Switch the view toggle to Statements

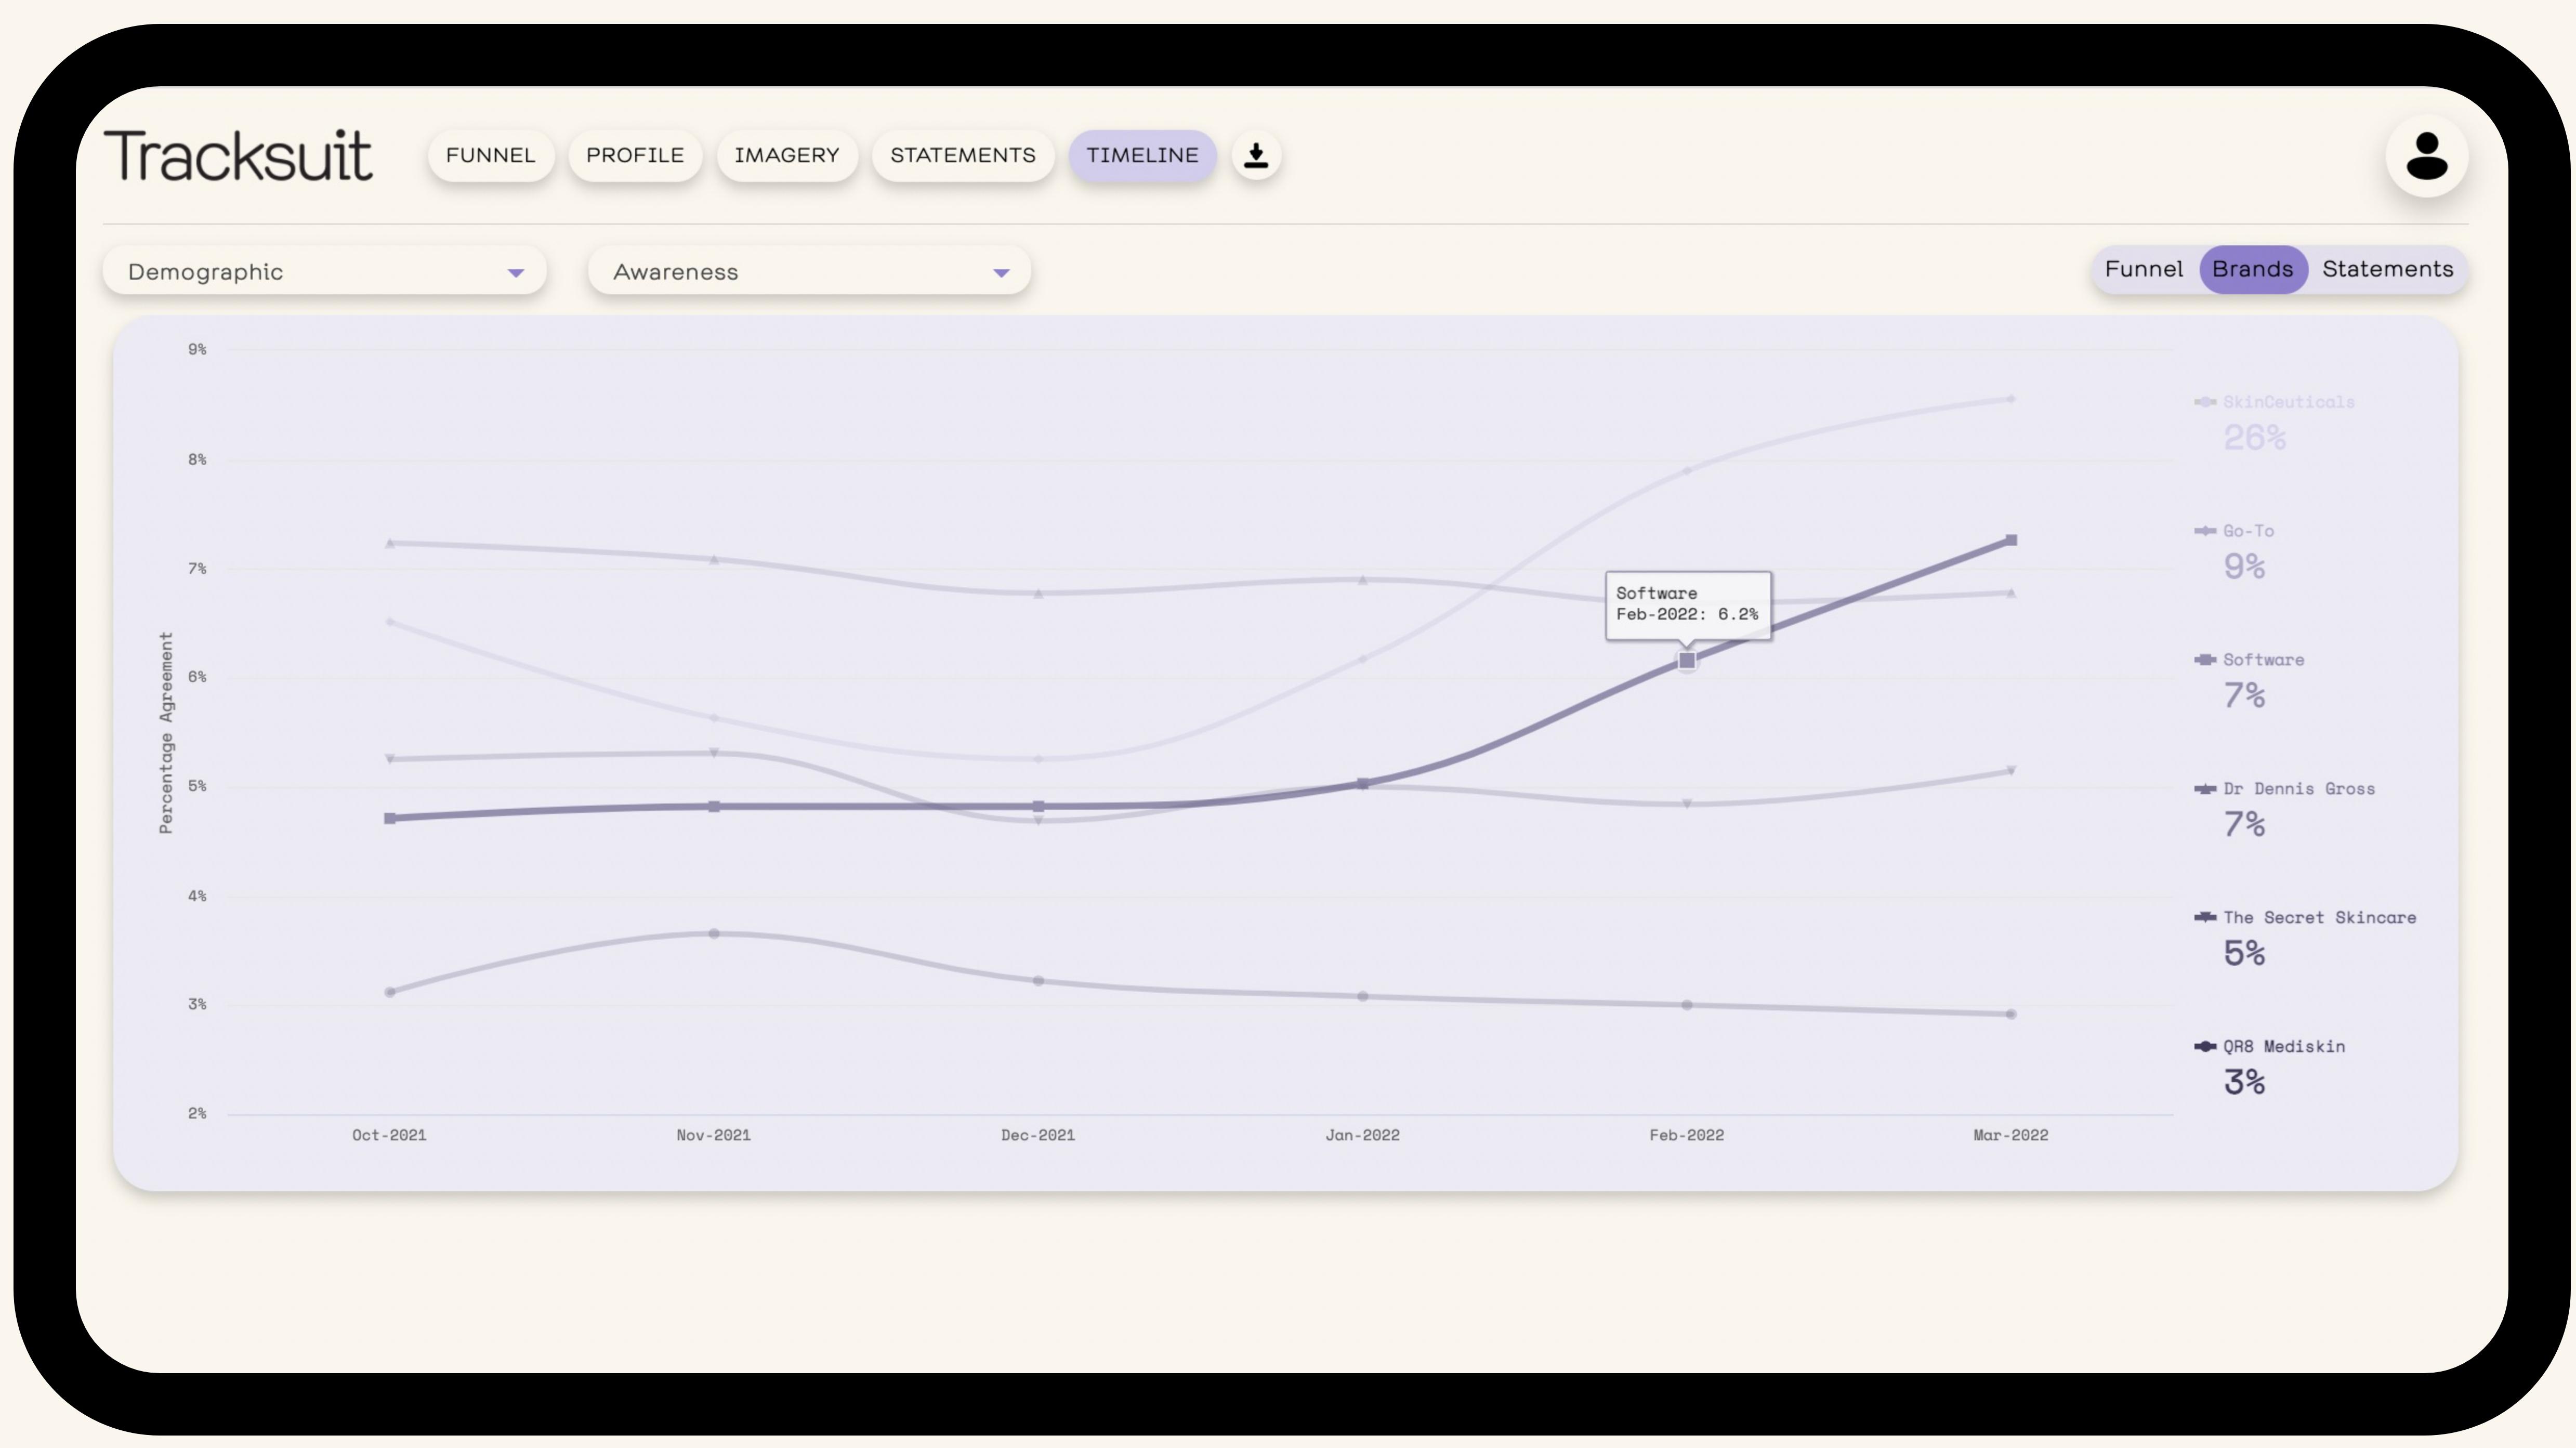click(x=2387, y=269)
